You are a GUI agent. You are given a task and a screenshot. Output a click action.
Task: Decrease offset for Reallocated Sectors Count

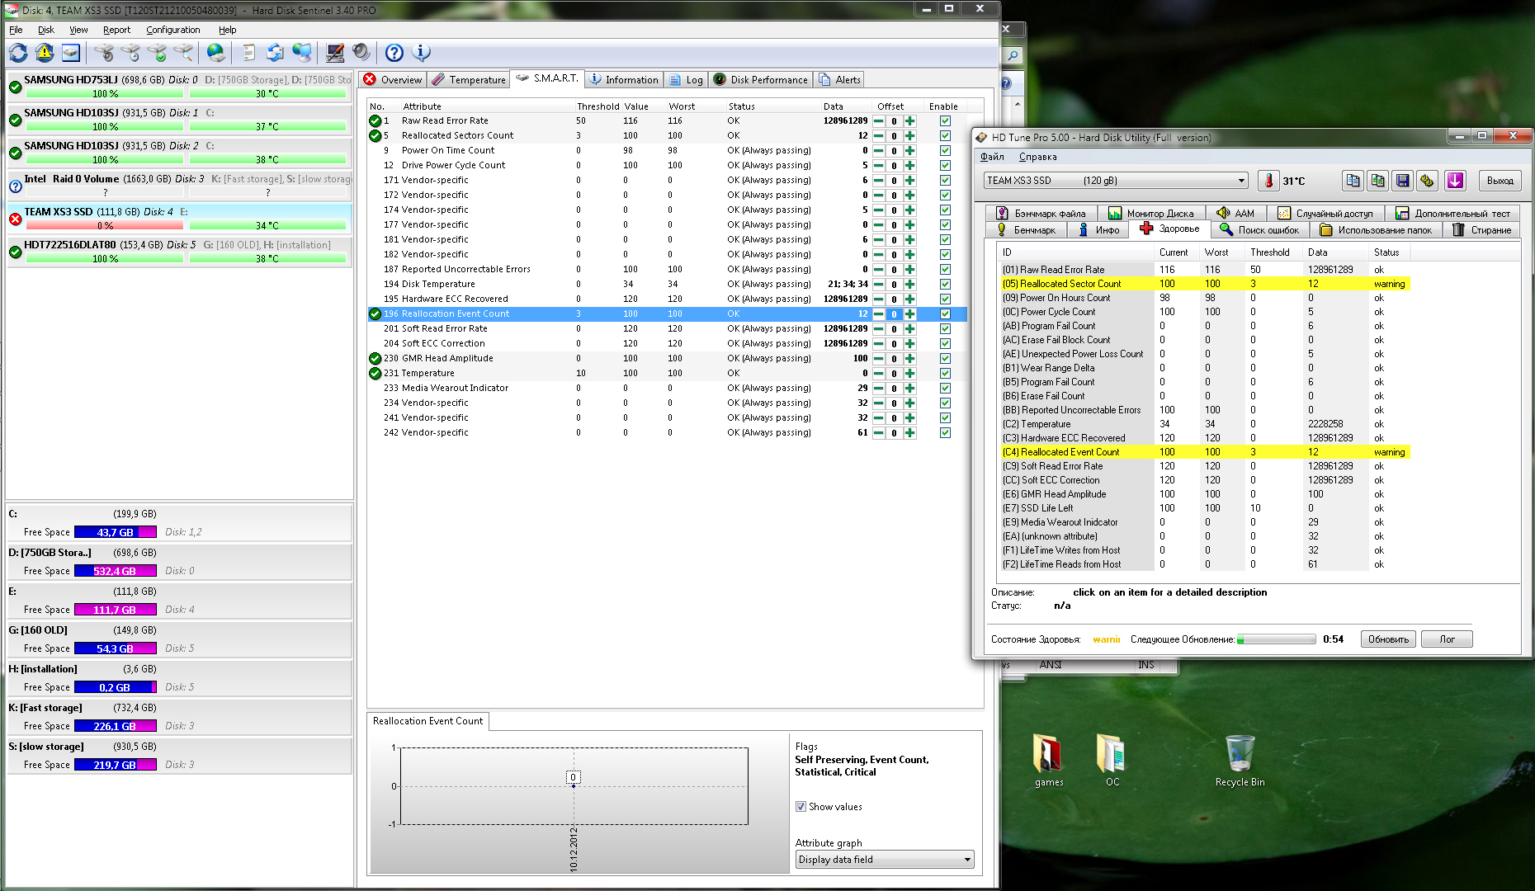pos(878,136)
